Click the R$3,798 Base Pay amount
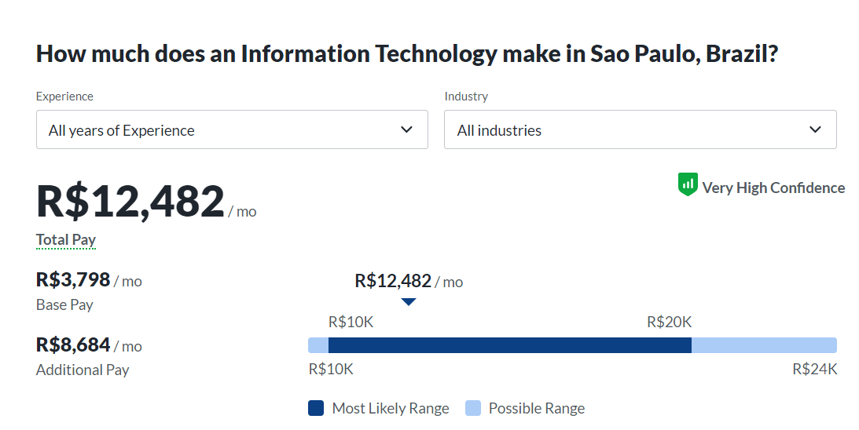 (73, 279)
